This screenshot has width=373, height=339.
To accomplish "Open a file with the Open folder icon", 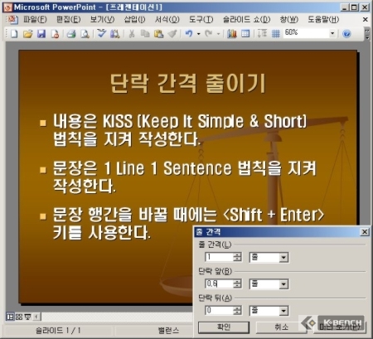I will (27, 34).
